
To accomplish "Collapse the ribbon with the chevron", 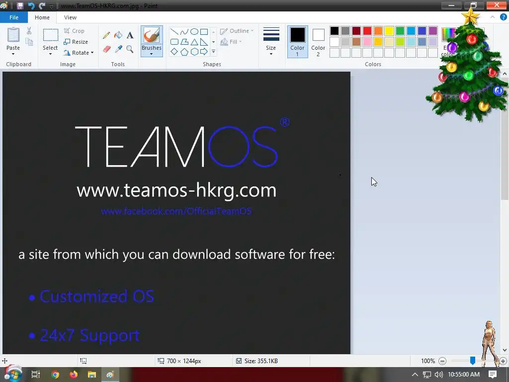I will click(493, 17).
